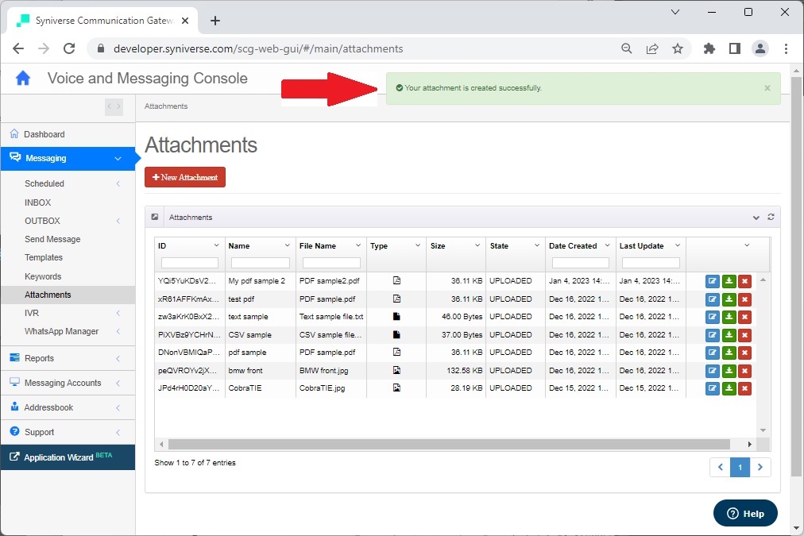The height and width of the screenshot is (536, 804).
Task: Open INBOX in the sidebar
Action: pos(38,202)
